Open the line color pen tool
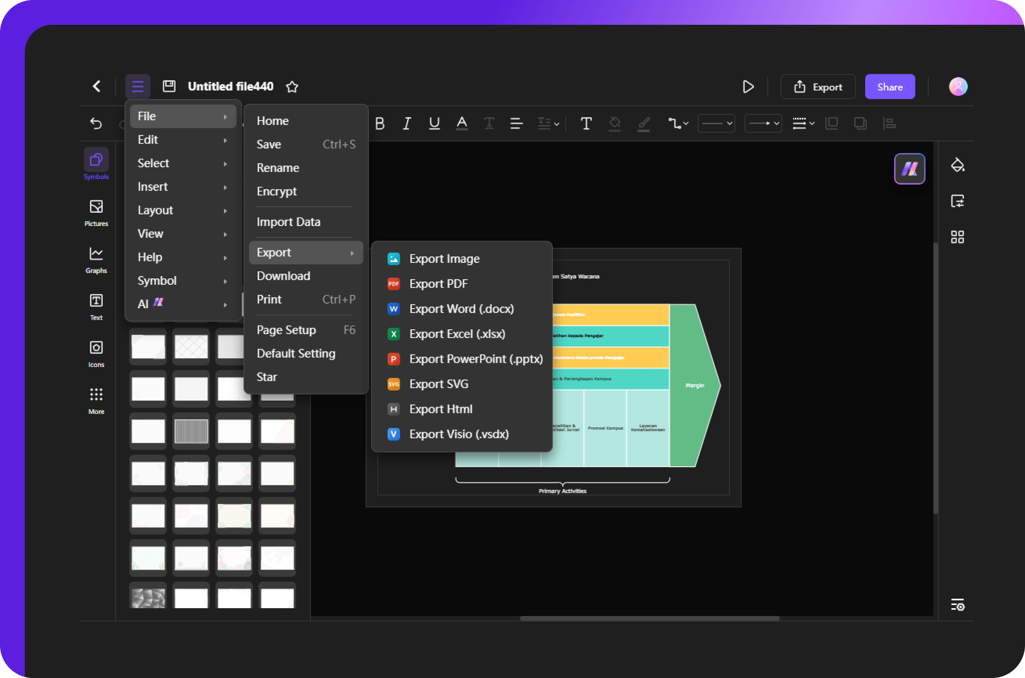The image size is (1025, 678). [x=643, y=123]
